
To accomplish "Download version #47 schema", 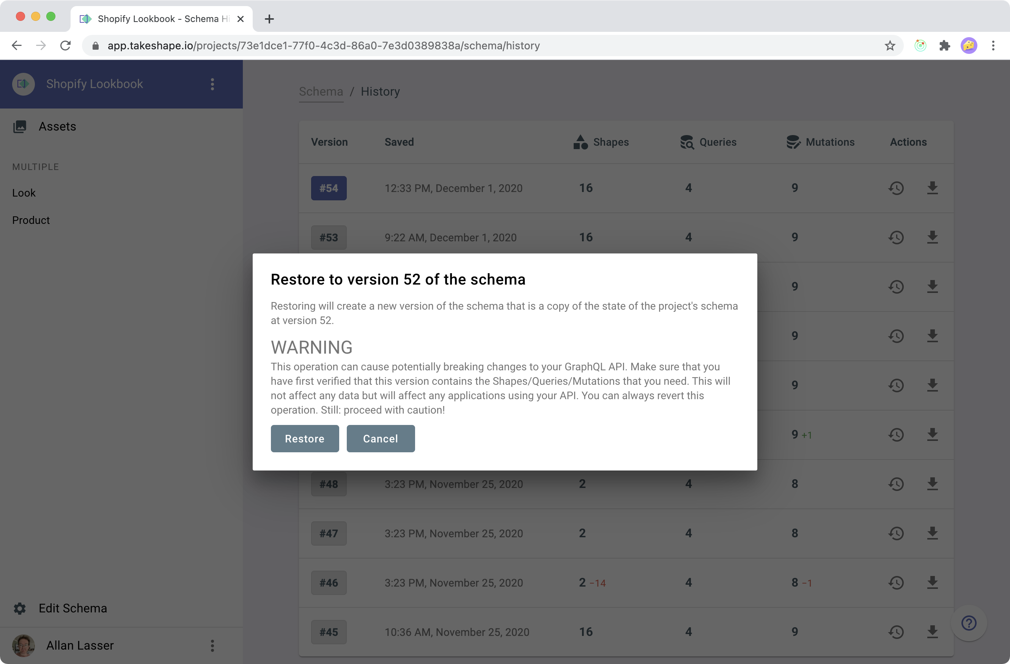I will [x=932, y=533].
